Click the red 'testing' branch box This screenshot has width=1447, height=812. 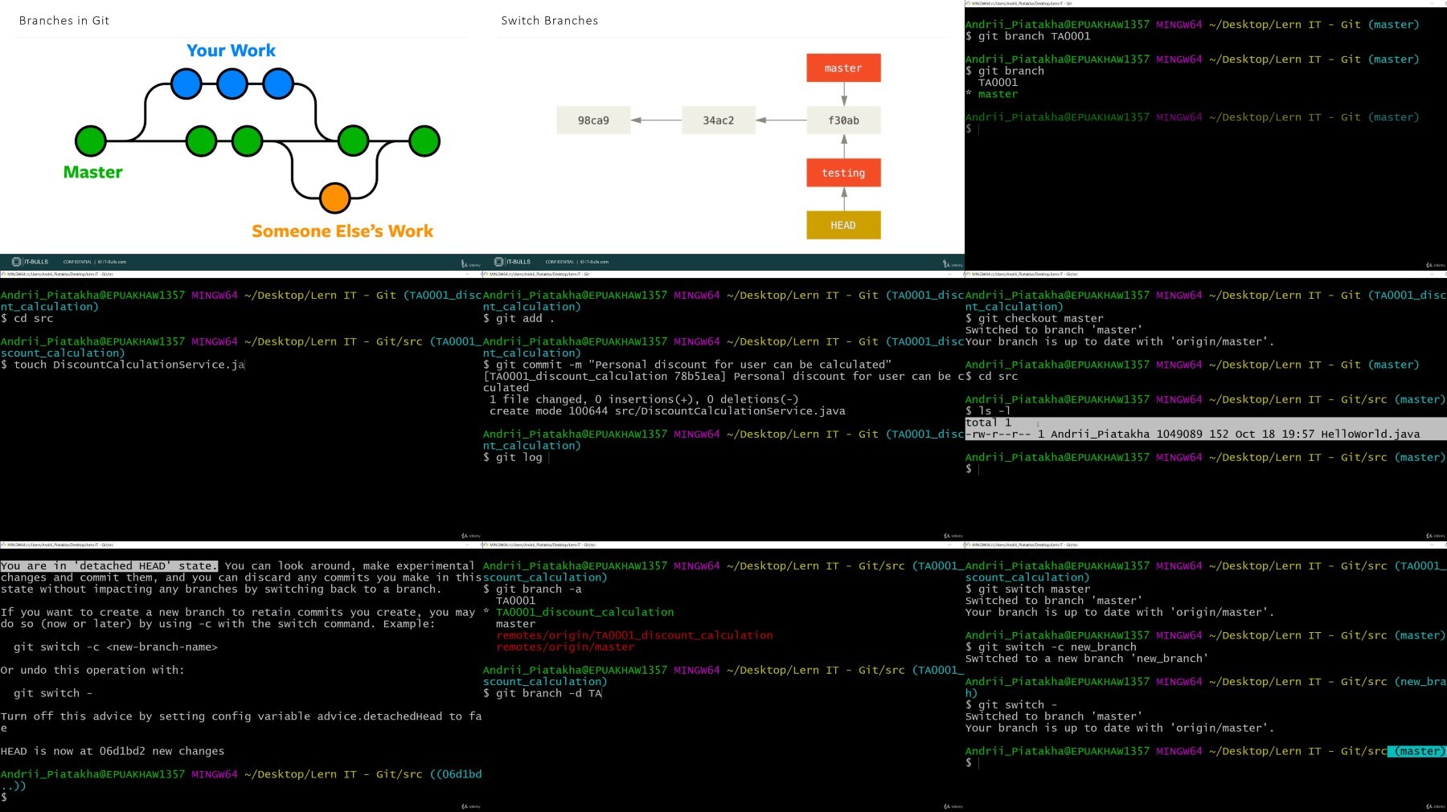coord(843,173)
